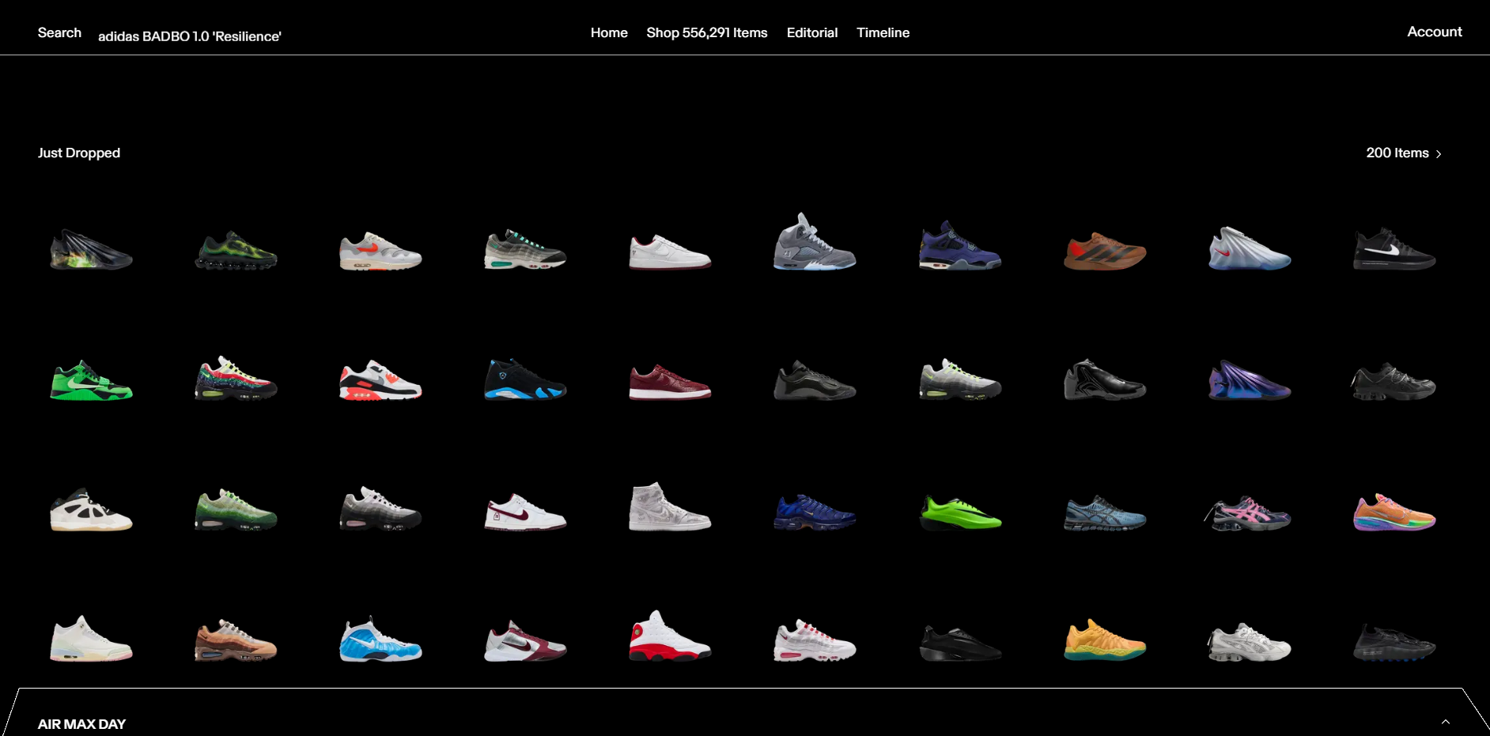Image resolution: width=1490 pixels, height=736 pixels.
Task: Open the Search panel
Action: pyautogui.click(x=59, y=32)
